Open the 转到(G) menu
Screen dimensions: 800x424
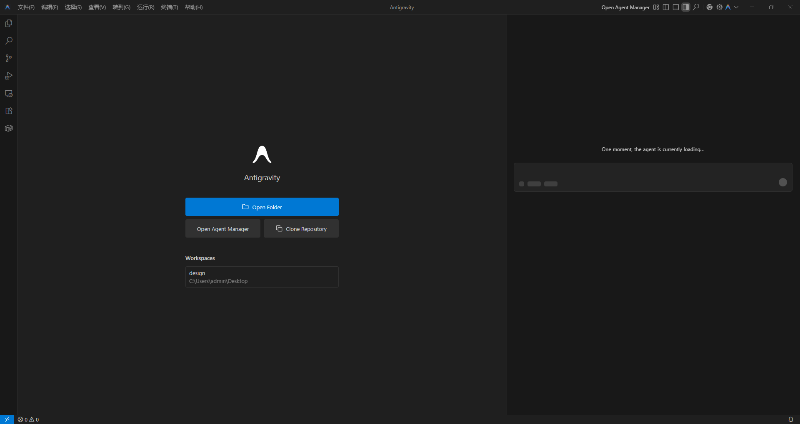point(121,7)
